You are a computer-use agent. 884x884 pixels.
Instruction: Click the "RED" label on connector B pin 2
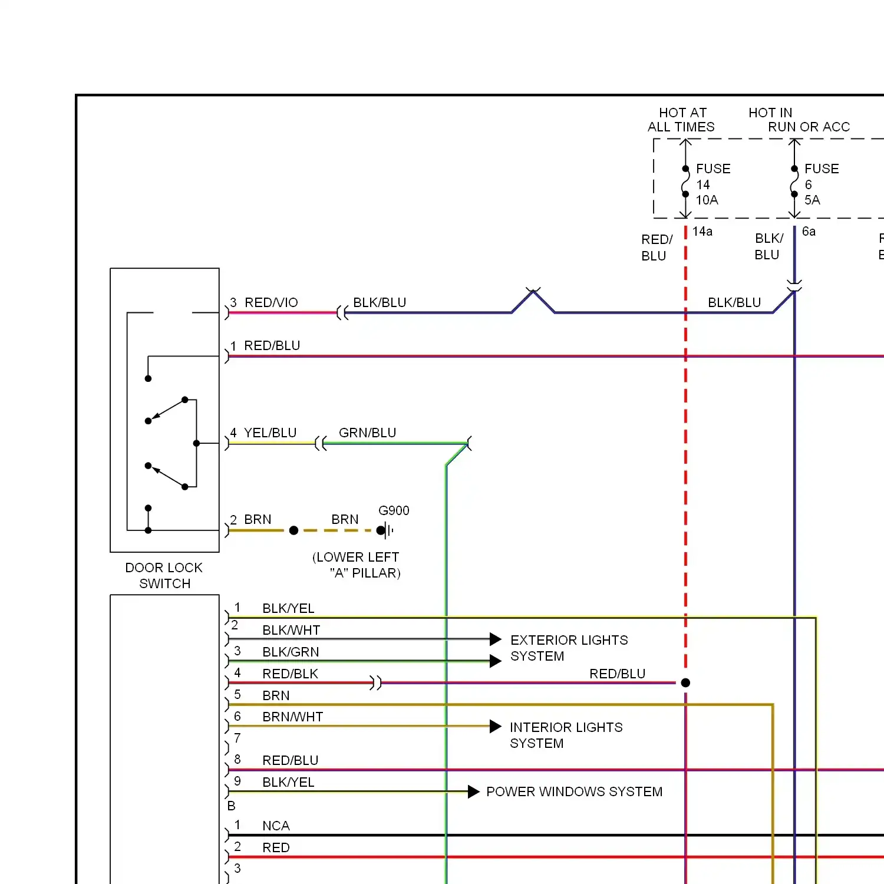click(x=276, y=847)
